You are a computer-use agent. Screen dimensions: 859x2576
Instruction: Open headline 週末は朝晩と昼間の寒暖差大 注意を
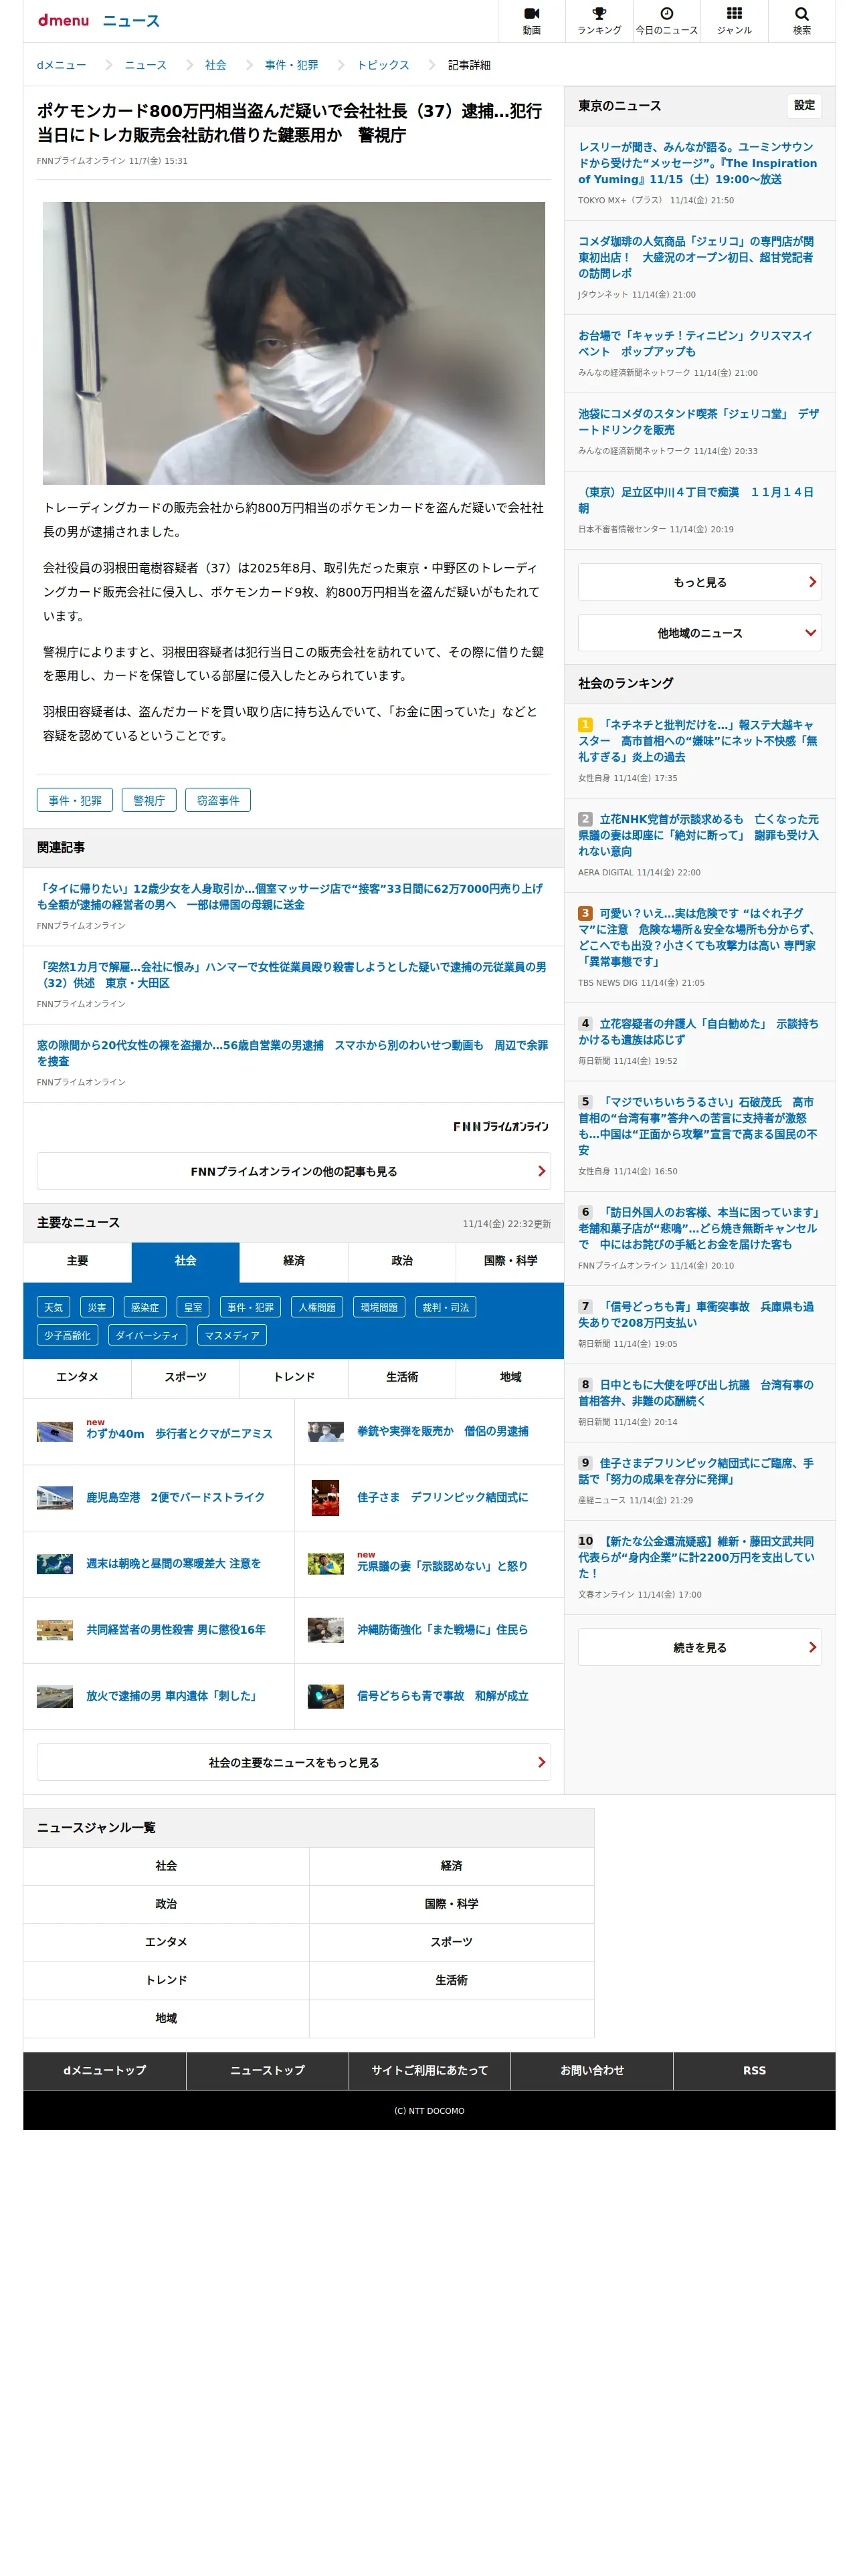point(173,1563)
